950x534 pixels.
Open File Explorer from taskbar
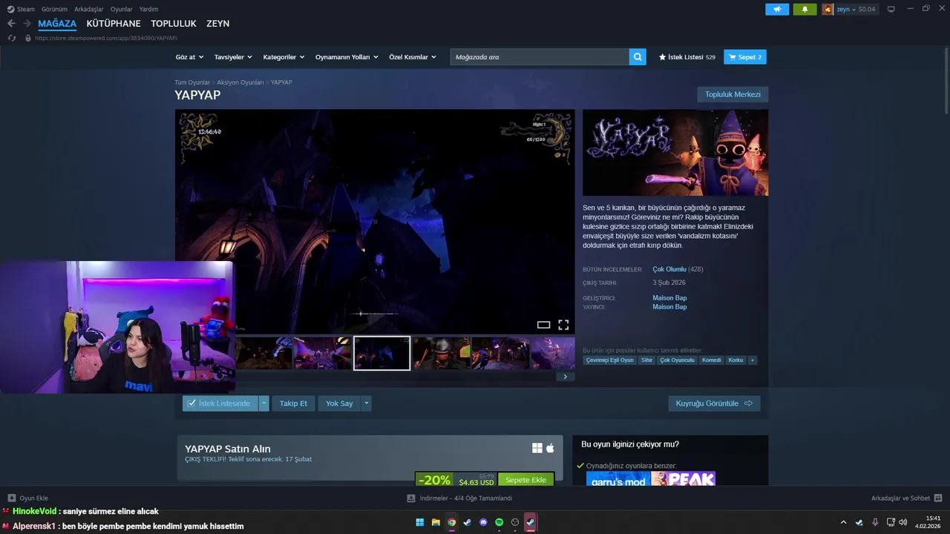coord(436,522)
